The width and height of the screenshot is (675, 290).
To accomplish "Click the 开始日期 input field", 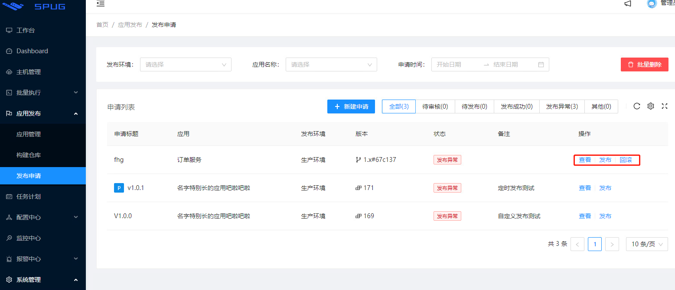I will click(457, 64).
